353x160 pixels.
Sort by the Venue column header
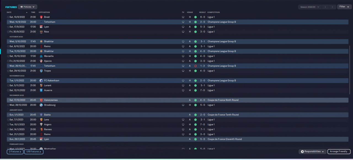coord(190,12)
